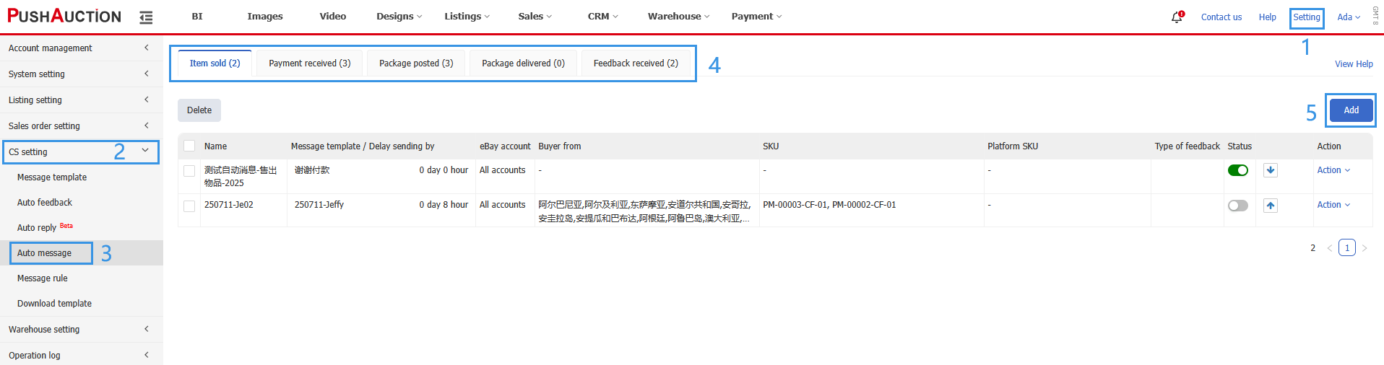1384x365 pixels.
Task: Open the Ada user account dropdown
Action: (x=1348, y=17)
